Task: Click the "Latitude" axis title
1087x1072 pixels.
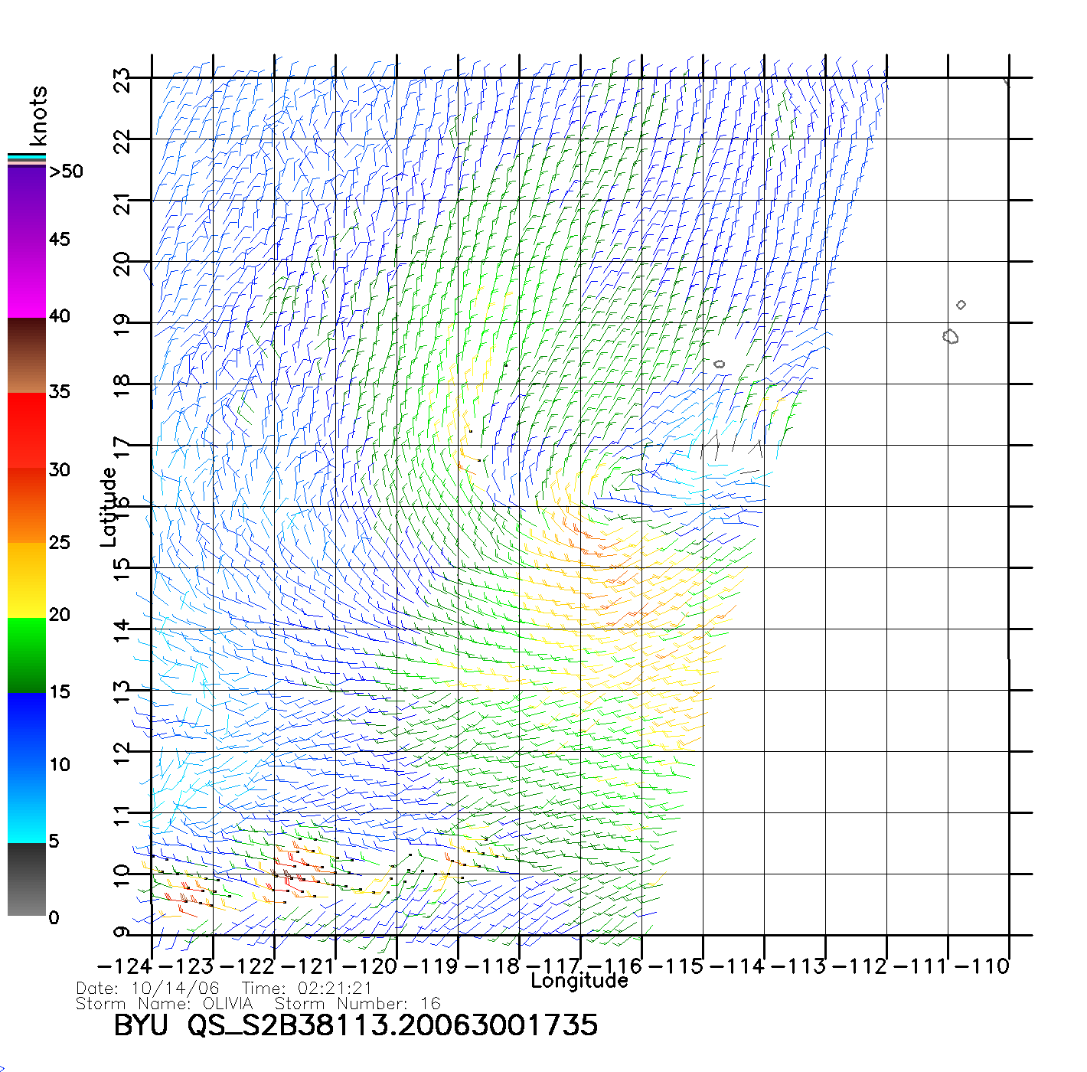Action: (x=108, y=507)
